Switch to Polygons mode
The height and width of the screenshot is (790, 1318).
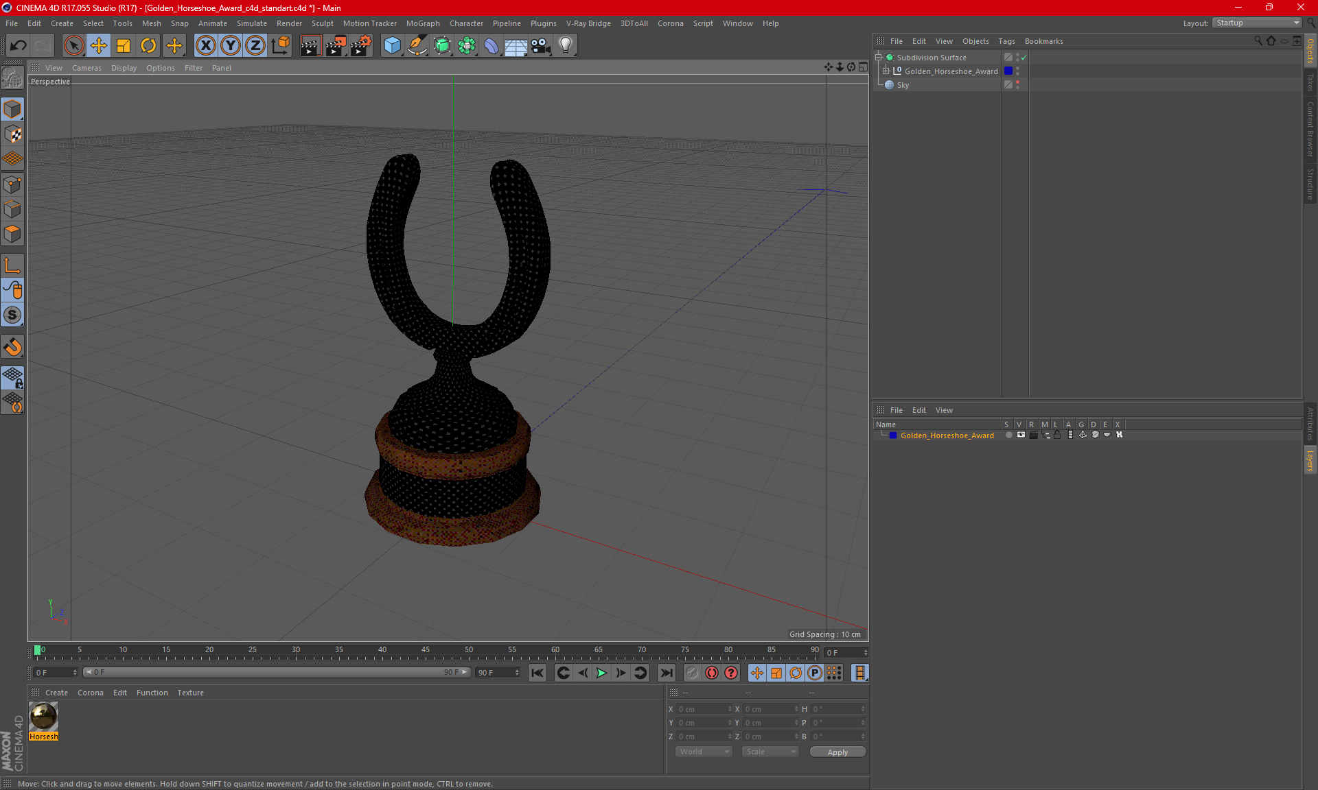[x=12, y=234]
